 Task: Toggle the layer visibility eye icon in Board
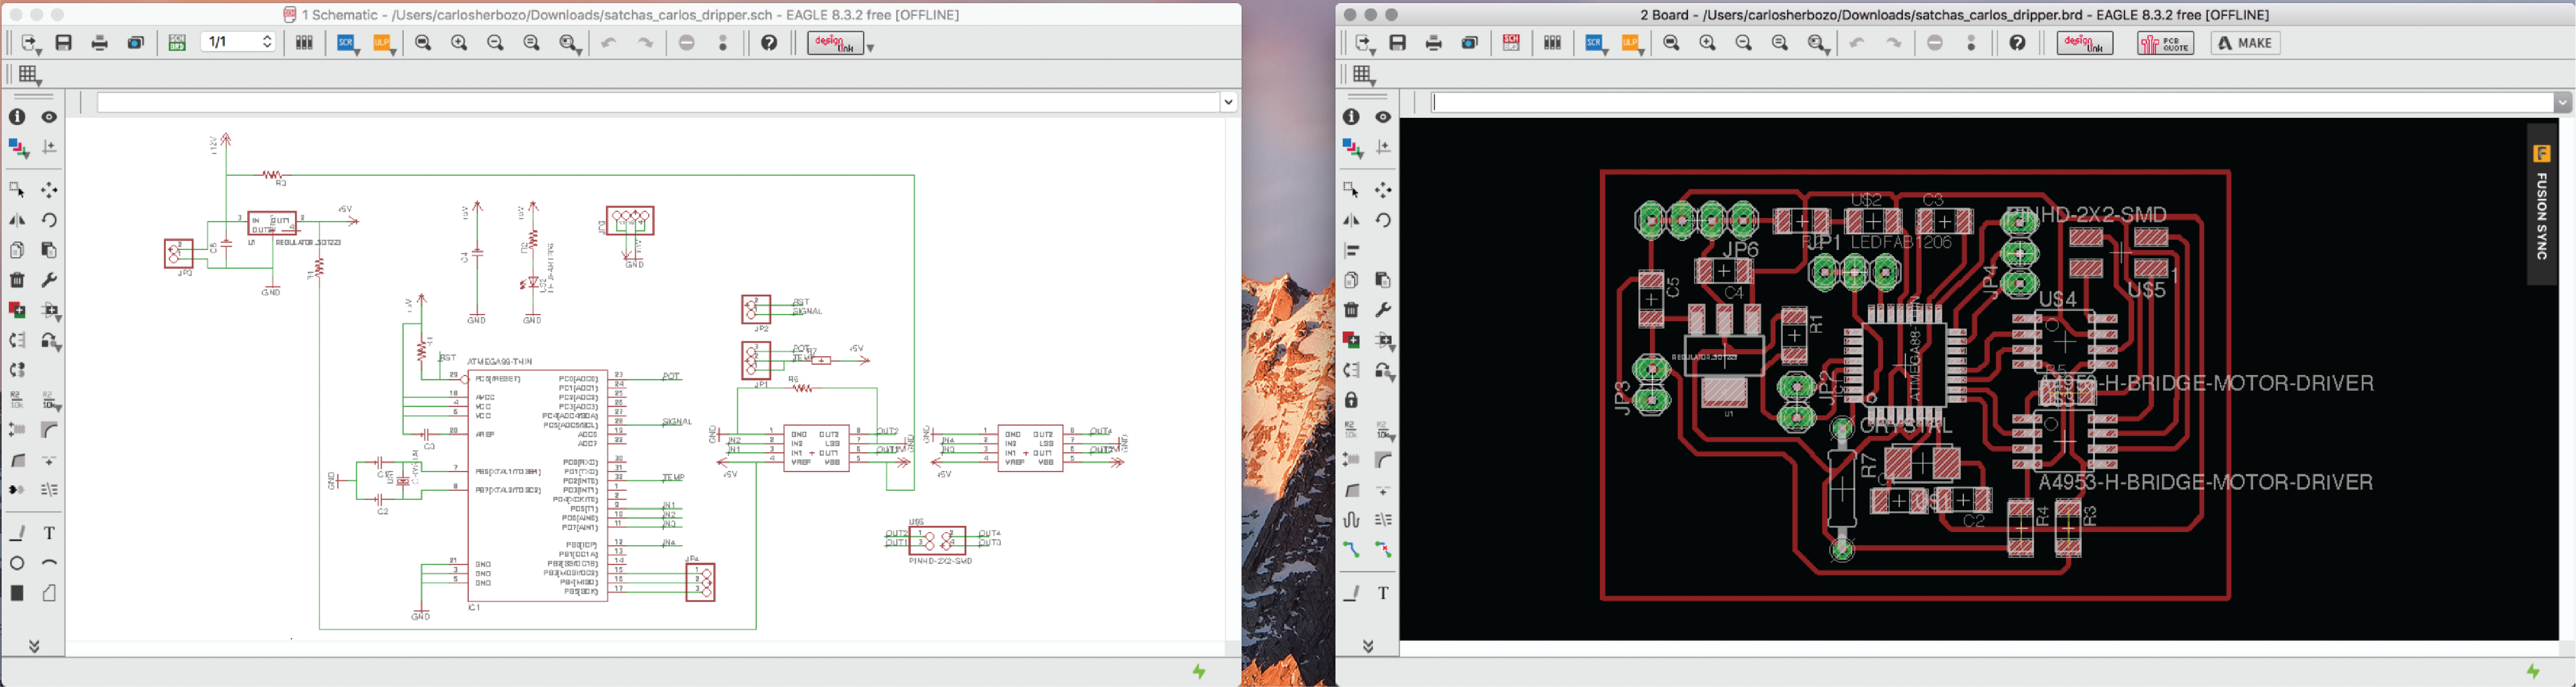pos(1383,117)
